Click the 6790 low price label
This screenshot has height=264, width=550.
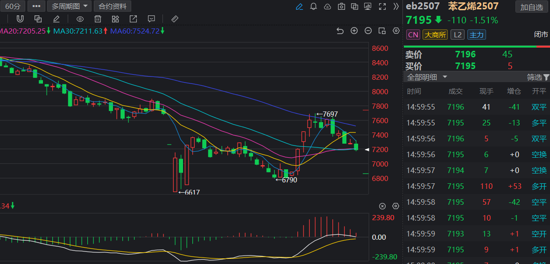(x=287, y=180)
